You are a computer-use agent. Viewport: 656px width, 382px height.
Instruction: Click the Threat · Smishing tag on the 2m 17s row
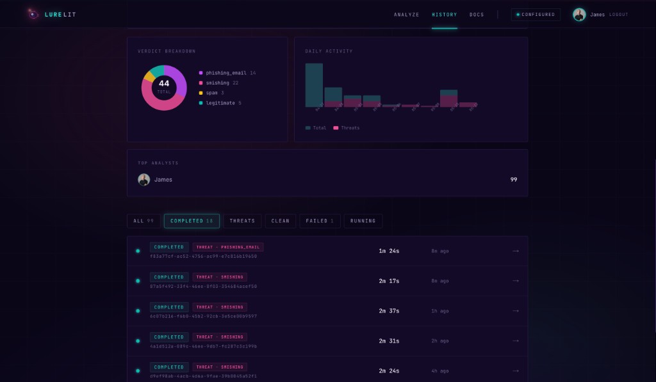[220, 277]
